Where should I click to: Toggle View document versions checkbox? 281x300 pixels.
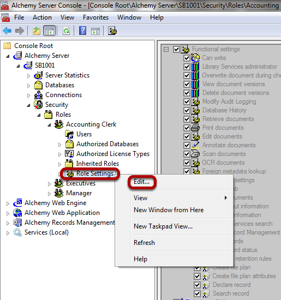tap(187, 84)
